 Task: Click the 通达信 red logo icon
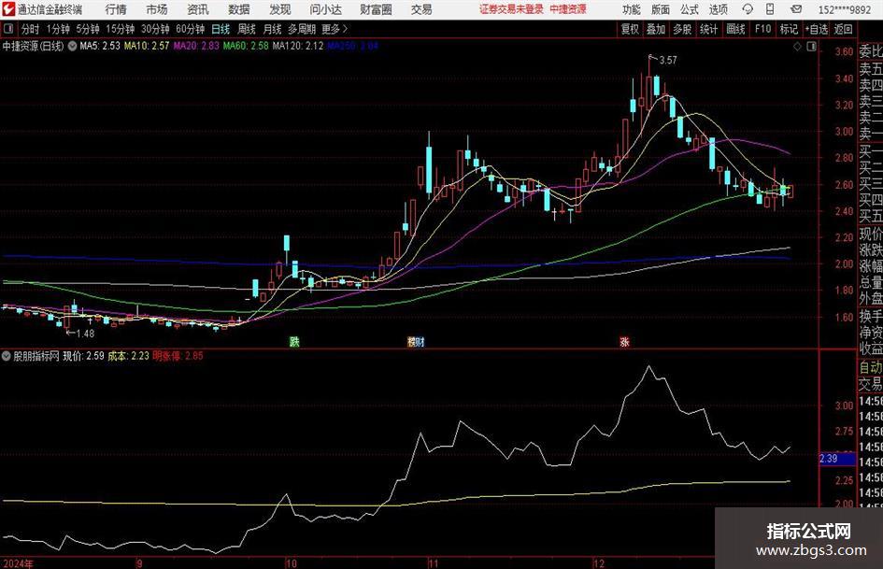pos(7,9)
